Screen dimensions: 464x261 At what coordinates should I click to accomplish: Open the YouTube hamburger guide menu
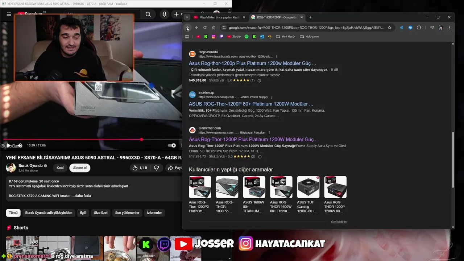pos(9,14)
